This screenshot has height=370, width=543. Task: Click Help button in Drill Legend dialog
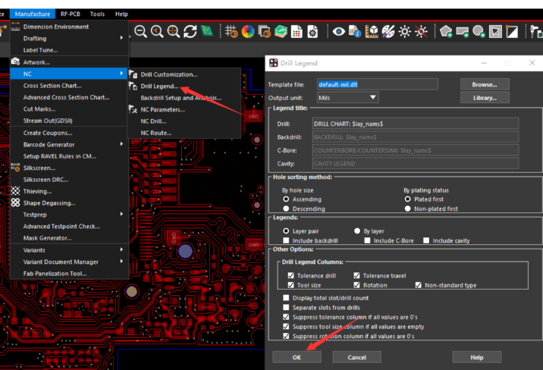tap(477, 357)
